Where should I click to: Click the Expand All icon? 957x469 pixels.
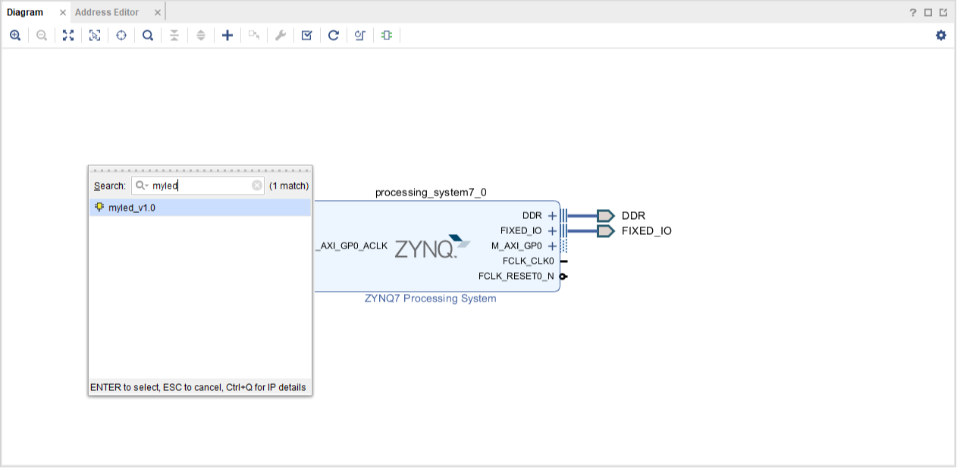coord(201,36)
